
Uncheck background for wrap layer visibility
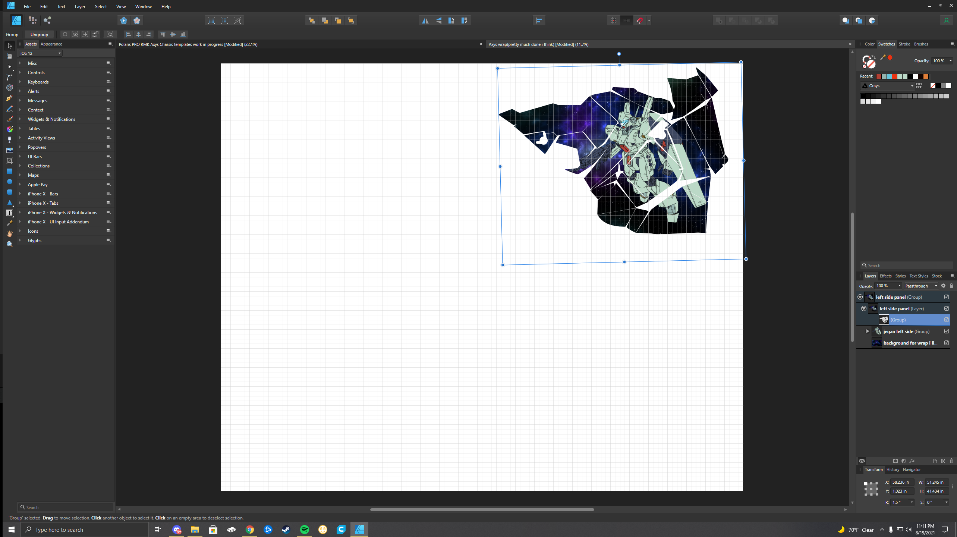coord(946,343)
